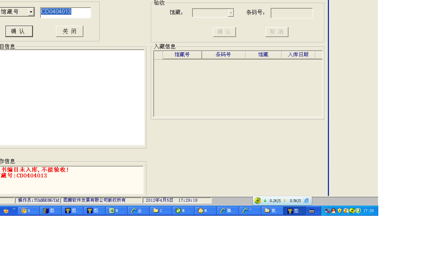Click the disconnected network tray icon
This screenshot has width=439, height=274.
tap(328, 211)
